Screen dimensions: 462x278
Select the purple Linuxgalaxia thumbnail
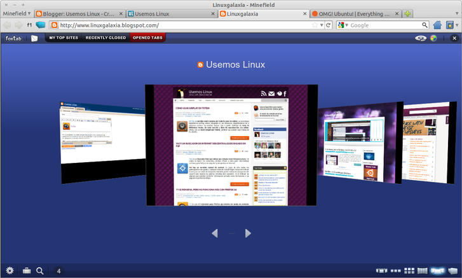coord(360,142)
